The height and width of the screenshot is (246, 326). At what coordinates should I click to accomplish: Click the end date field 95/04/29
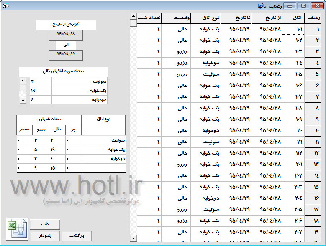pos(66,56)
